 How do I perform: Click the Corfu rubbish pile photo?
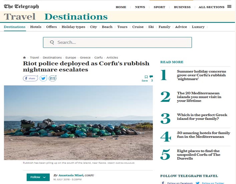tap(78, 123)
